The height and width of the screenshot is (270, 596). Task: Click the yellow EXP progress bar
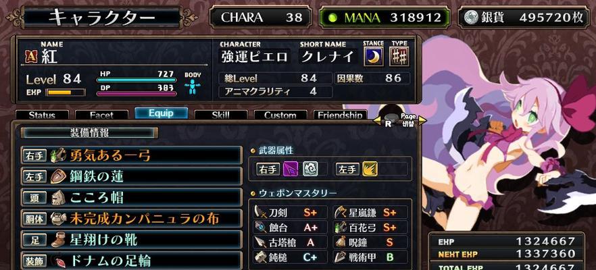tap(66, 92)
